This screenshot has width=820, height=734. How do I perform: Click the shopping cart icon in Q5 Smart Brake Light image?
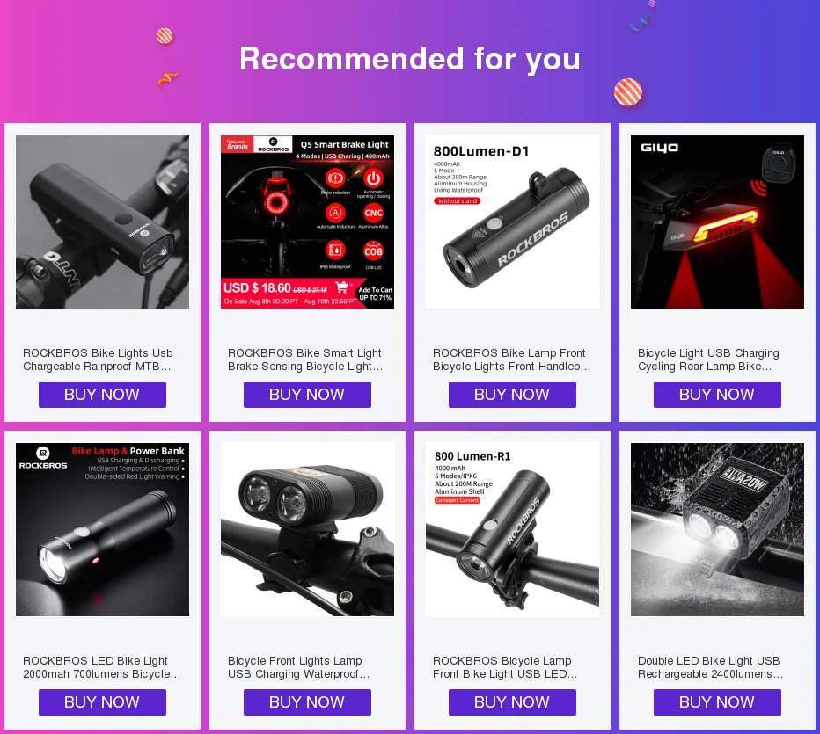tap(341, 287)
